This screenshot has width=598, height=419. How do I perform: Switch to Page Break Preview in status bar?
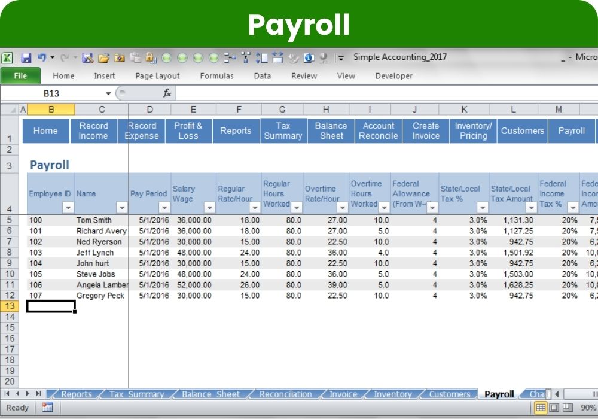click(566, 408)
